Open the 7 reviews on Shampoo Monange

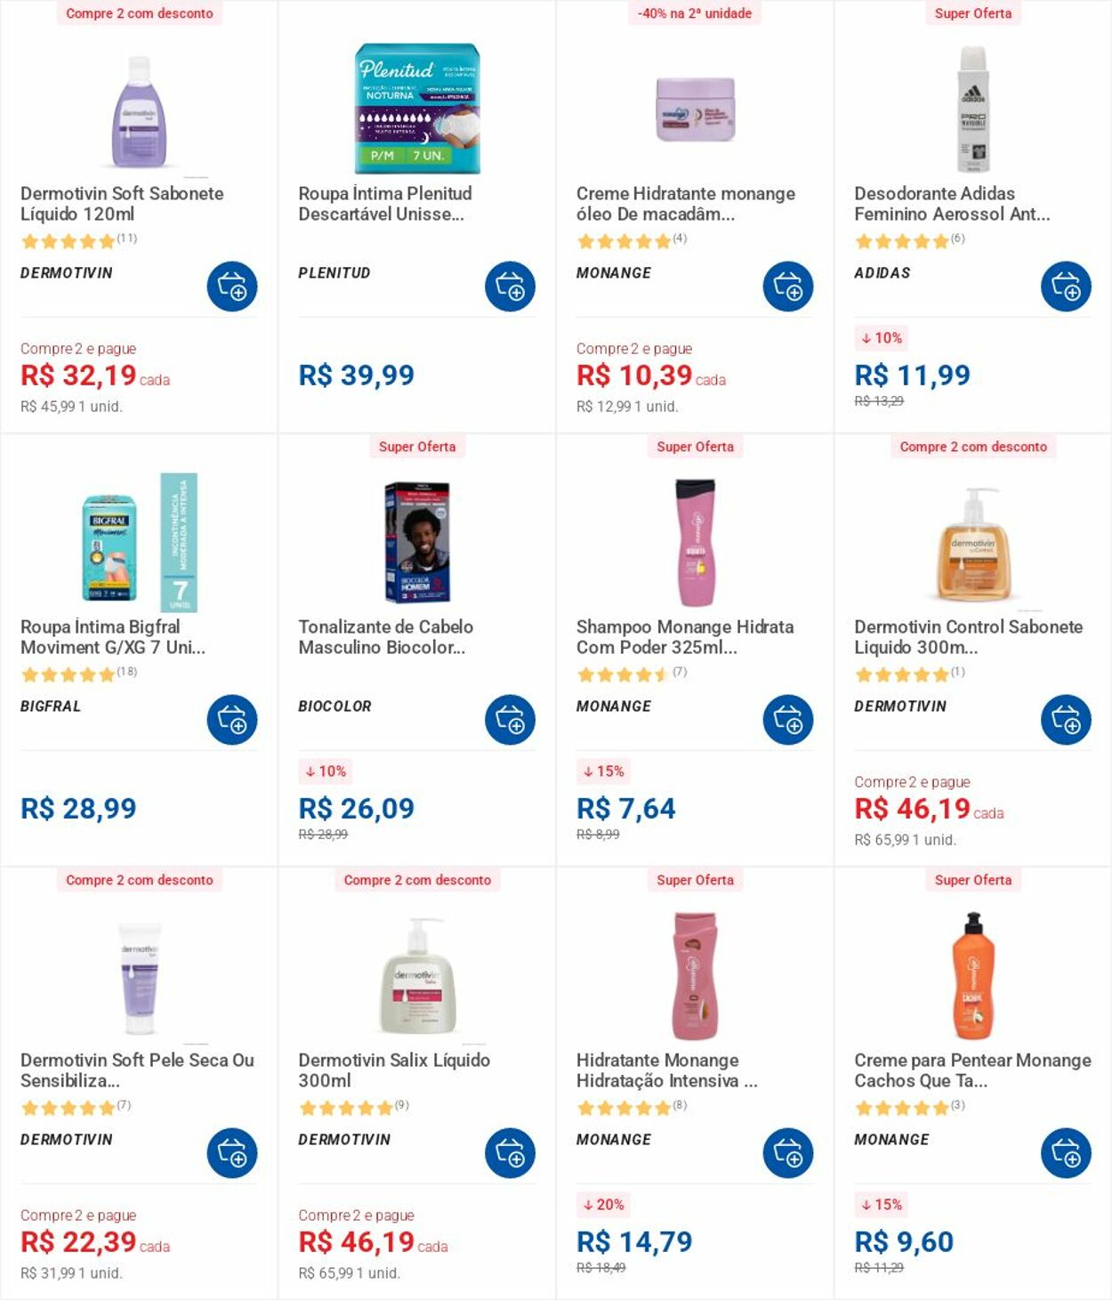680,672
